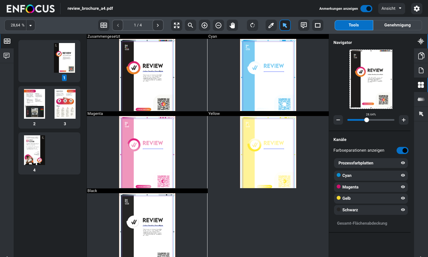Viewport: 428px width, 257px height.
Task: Open the zoom percentage dropdown
Action: click(31, 25)
